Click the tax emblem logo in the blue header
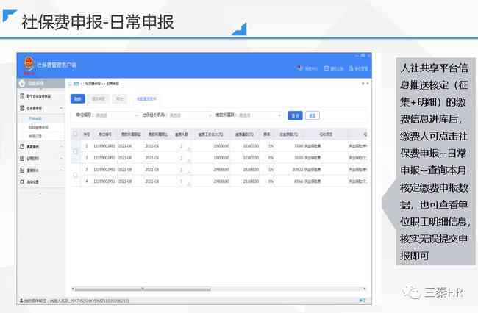Screen dimensions: 478x313 29,64
